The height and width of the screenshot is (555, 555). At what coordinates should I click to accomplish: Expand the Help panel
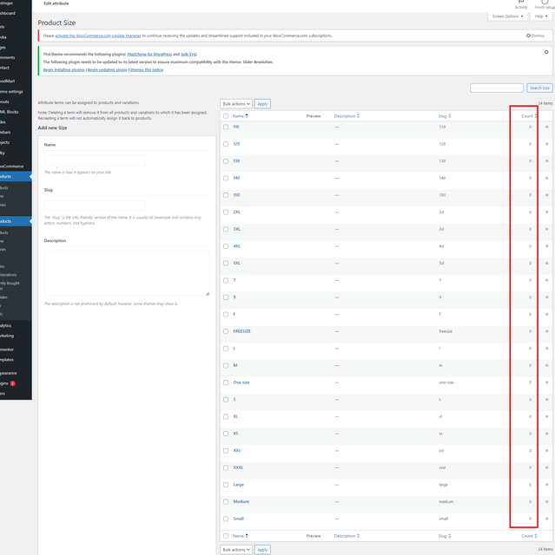click(541, 16)
